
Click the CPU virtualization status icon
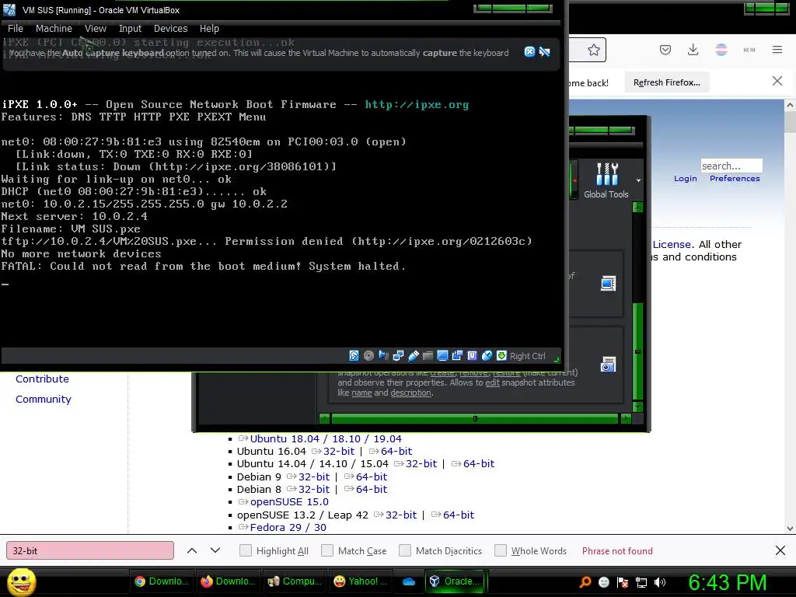[x=472, y=356]
